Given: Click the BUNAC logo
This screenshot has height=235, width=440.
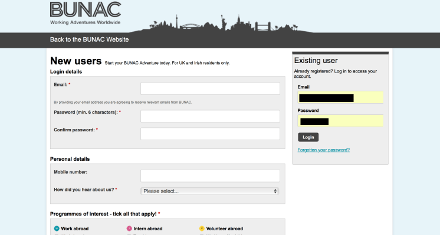Looking at the screenshot, I should click(86, 13).
